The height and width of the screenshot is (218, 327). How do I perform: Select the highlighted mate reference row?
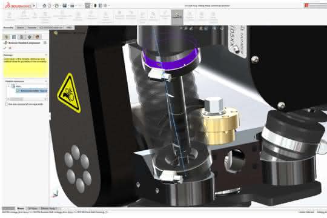point(31,91)
